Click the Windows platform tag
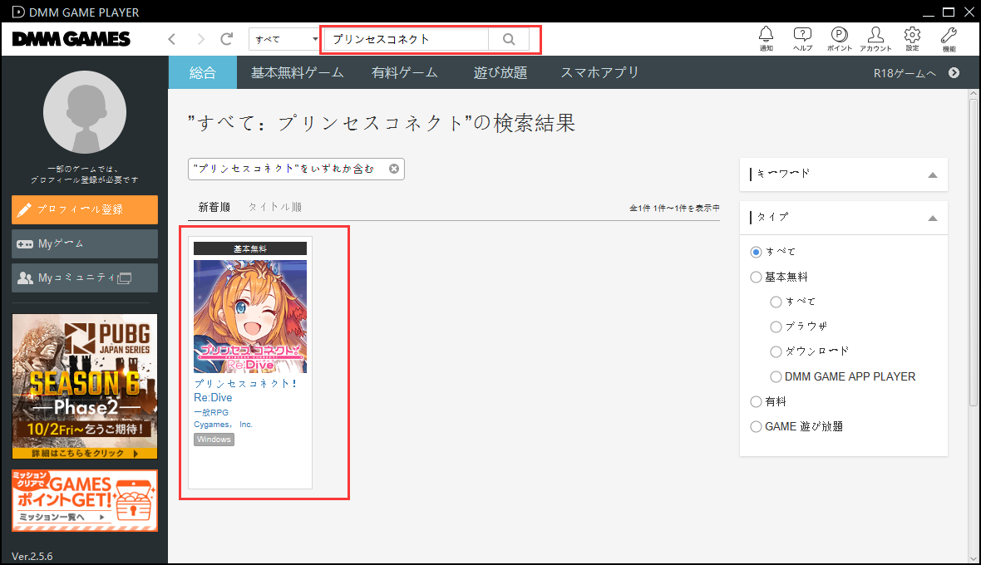Screen dimensions: 981x565 point(214,440)
